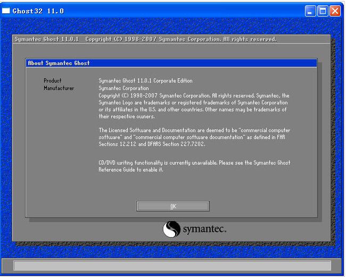The height and width of the screenshot is (277, 346).
Task: Click the "Symantec Corporation" manufacturer value
Action: coord(123,88)
